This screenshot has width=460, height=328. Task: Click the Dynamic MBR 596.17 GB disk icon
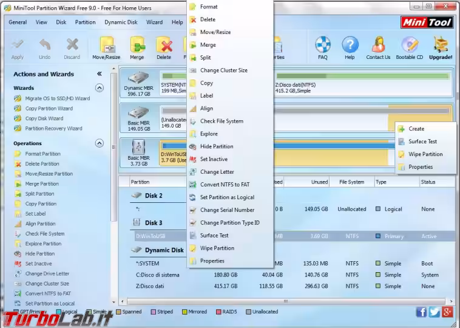(x=138, y=78)
